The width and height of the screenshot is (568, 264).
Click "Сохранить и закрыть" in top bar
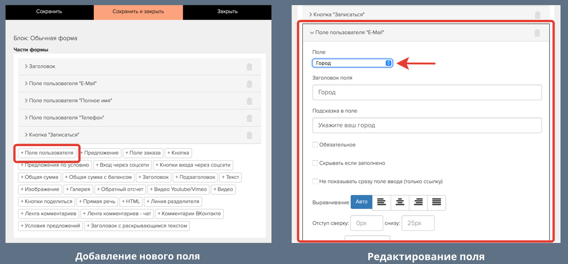(x=138, y=11)
